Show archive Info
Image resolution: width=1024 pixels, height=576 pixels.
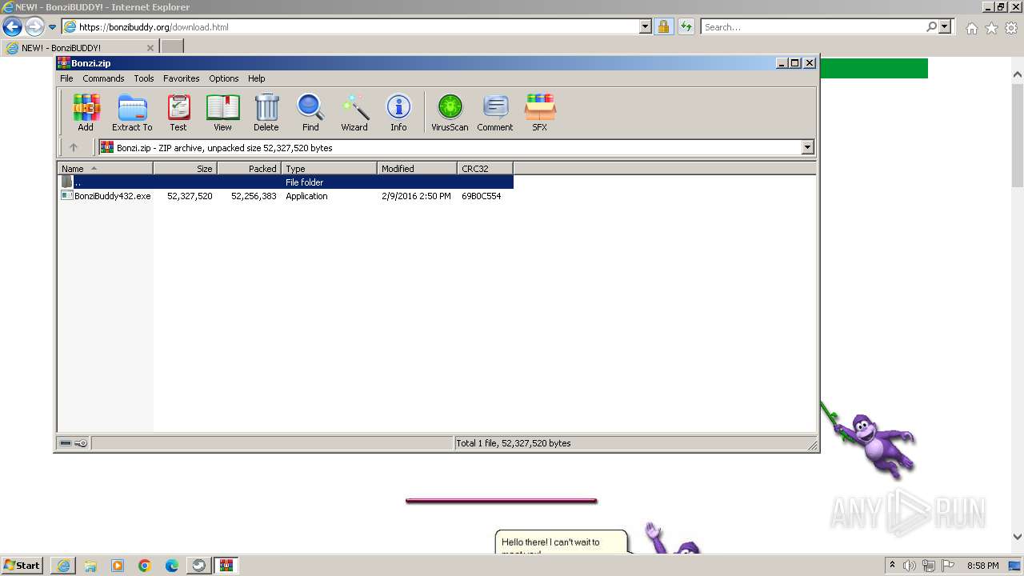(398, 112)
